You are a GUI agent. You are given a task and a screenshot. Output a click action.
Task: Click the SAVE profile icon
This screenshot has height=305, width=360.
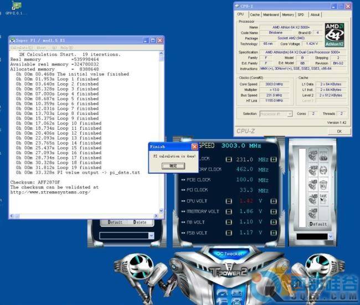click(x=323, y=199)
